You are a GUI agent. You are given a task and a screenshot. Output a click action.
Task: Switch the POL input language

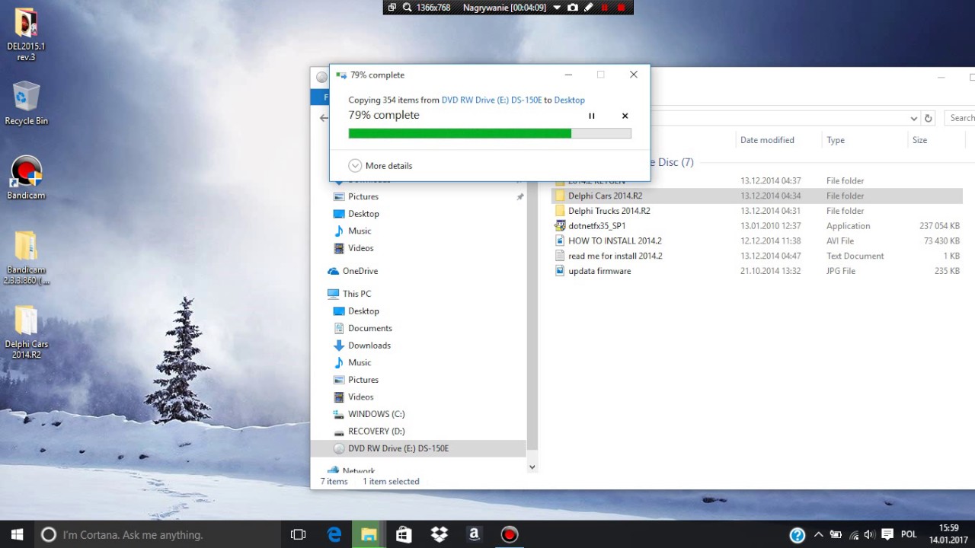(909, 535)
